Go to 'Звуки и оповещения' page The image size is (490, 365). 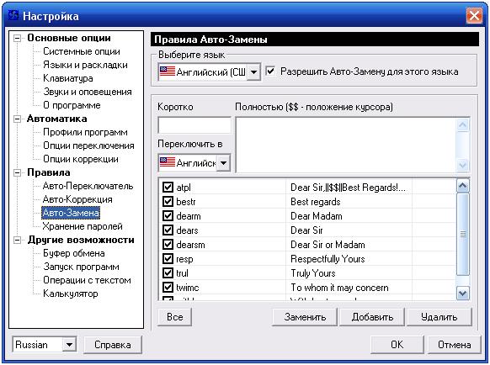coord(88,92)
